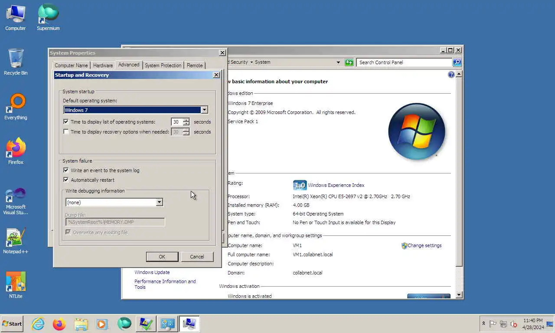Open Firefox from the desktop
The image size is (555, 333).
(16, 151)
